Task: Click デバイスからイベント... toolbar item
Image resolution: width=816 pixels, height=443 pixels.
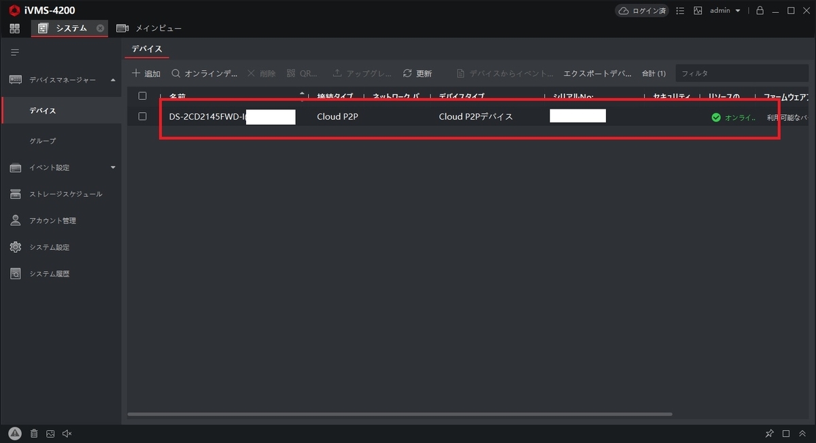Action: coord(505,73)
